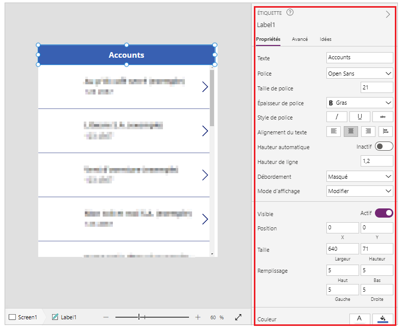Open the Épaisseur de police dropdown

pos(360,103)
